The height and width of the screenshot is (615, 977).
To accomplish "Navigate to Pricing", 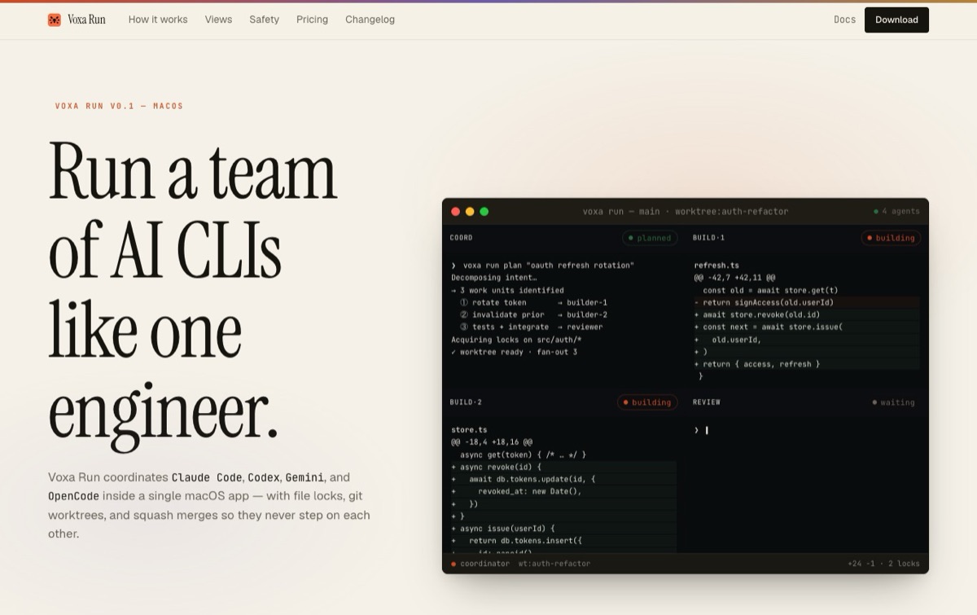I will (312, 20).
